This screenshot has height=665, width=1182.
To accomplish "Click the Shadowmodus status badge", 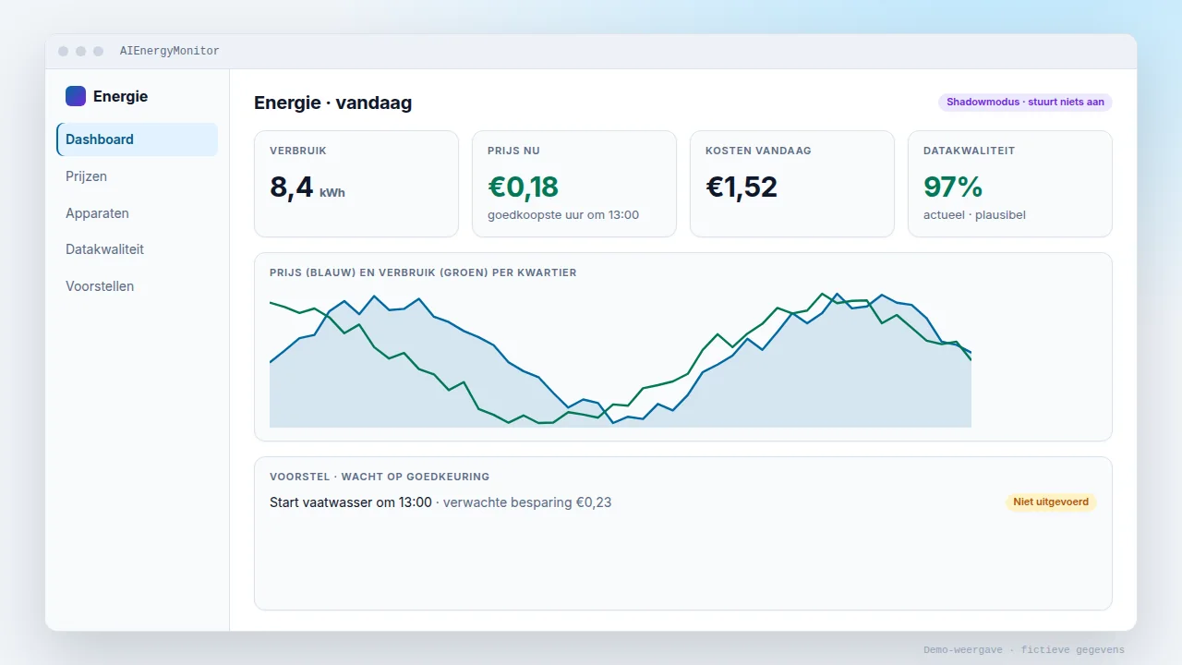I will pyautogui.click(x=1025, y=103).
